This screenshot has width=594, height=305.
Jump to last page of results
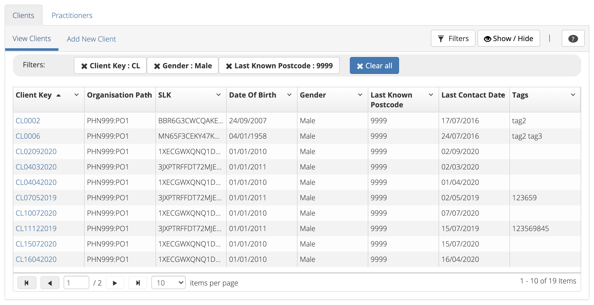138,283
